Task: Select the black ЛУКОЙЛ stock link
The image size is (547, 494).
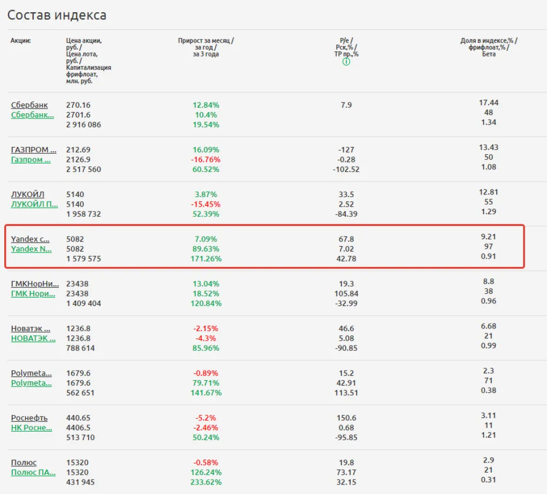Action: pos(28,194)
